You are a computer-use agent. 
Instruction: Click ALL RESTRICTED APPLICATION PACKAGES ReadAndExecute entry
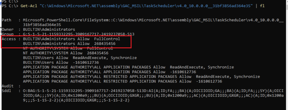[141, 77]
